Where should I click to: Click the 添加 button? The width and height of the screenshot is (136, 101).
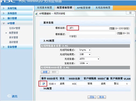click(92, 97)
